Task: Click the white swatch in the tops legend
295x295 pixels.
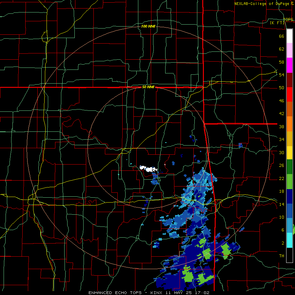Action: tap(289, 36)
